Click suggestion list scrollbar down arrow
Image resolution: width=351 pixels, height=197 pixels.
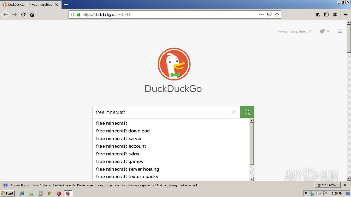(252, 179)
